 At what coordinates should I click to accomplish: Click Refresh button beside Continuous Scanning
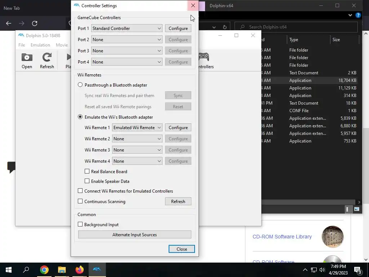pyautogui.click(x=178, y=201)
